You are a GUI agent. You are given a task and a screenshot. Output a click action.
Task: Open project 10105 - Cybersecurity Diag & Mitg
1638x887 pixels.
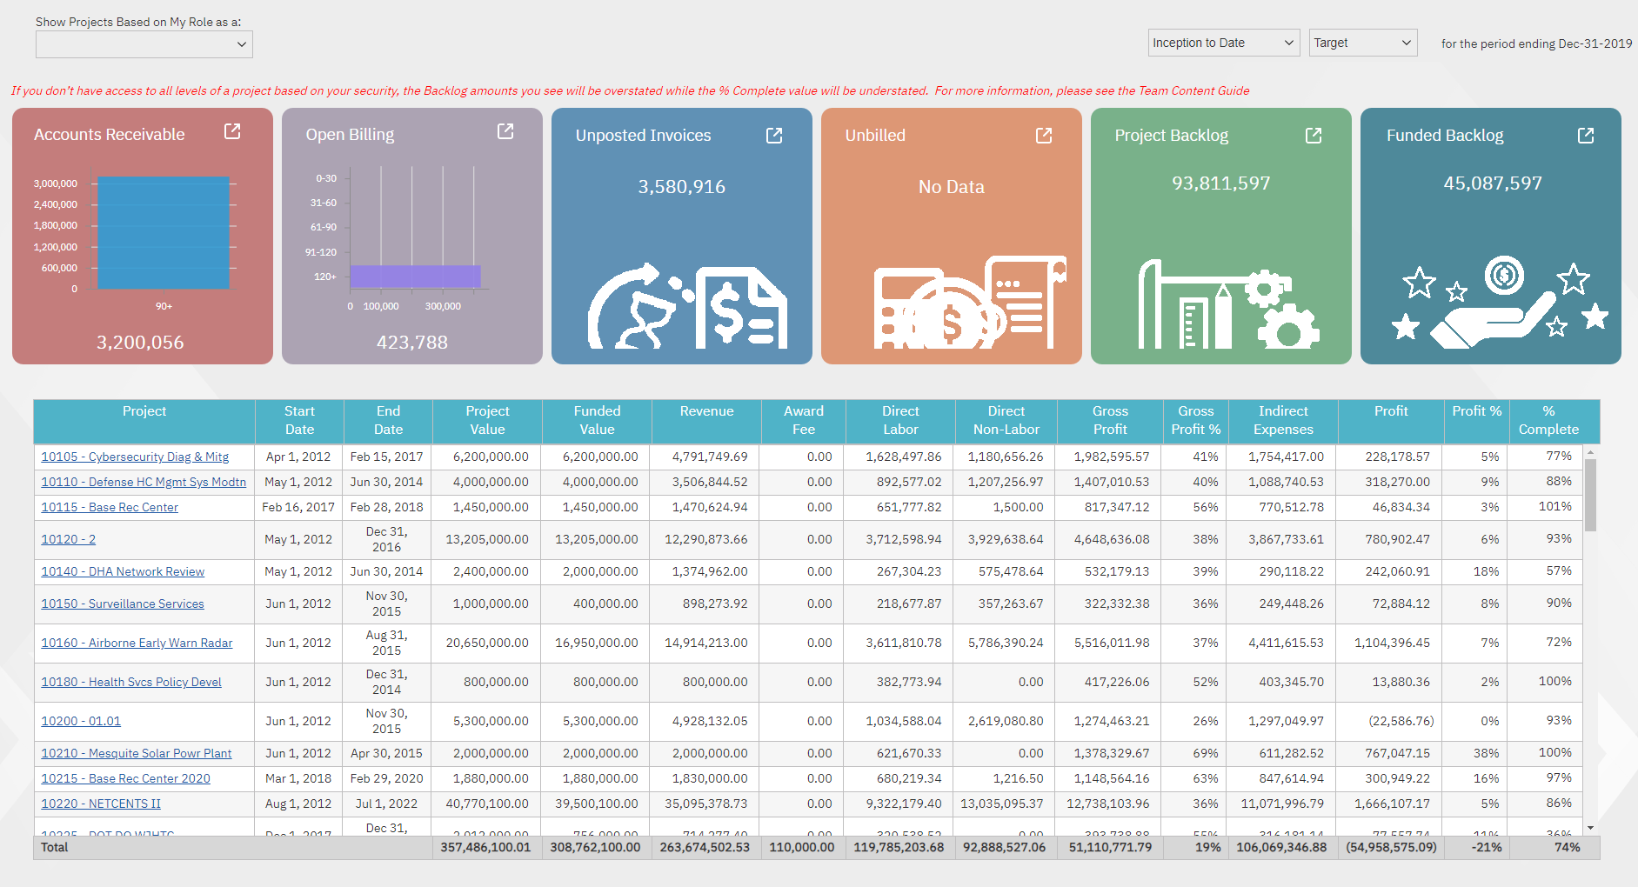(x=135, y=457)
